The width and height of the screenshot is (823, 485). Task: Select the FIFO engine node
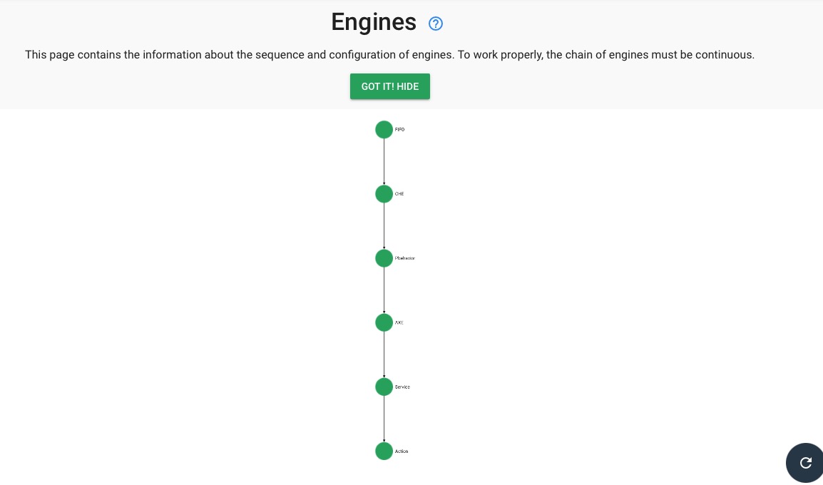click(x=384, y=129)
